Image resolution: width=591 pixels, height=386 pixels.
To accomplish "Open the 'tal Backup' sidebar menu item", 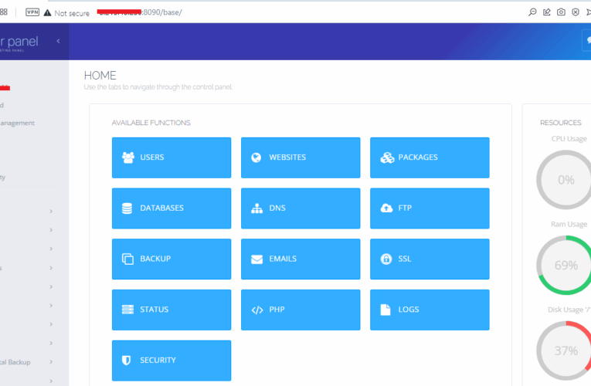I will coord(15,362).
